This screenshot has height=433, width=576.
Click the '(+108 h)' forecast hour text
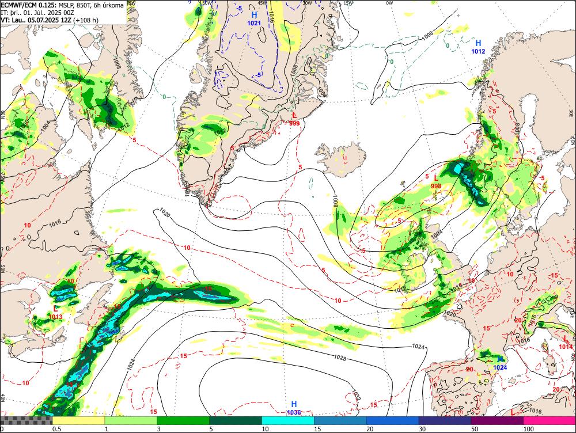coord(86,20)
